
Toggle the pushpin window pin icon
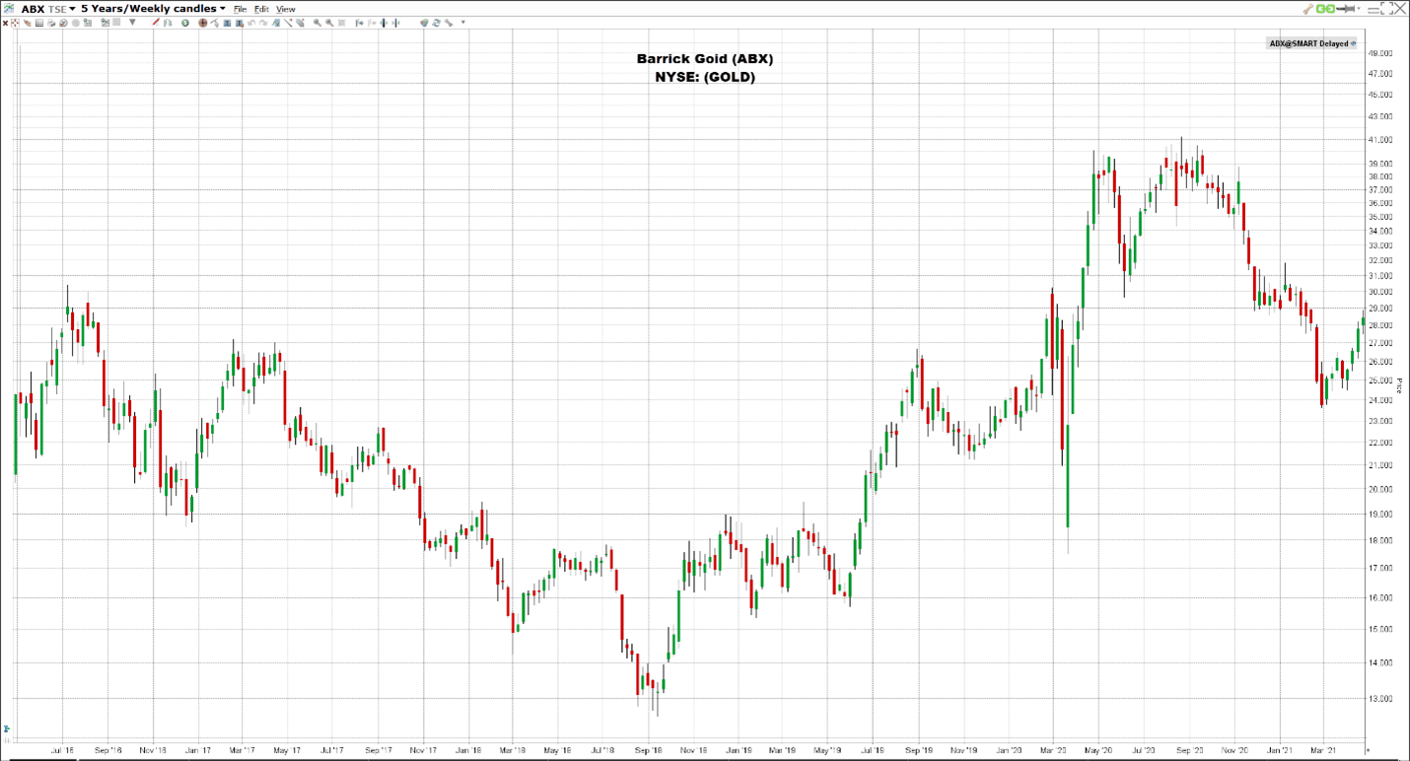[x=1345, y=9]
